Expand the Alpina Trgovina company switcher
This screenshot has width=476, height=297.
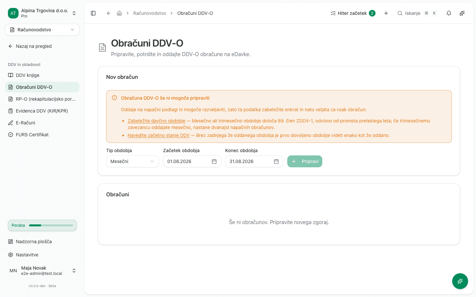pyautogui.click(x=42, y=13)
